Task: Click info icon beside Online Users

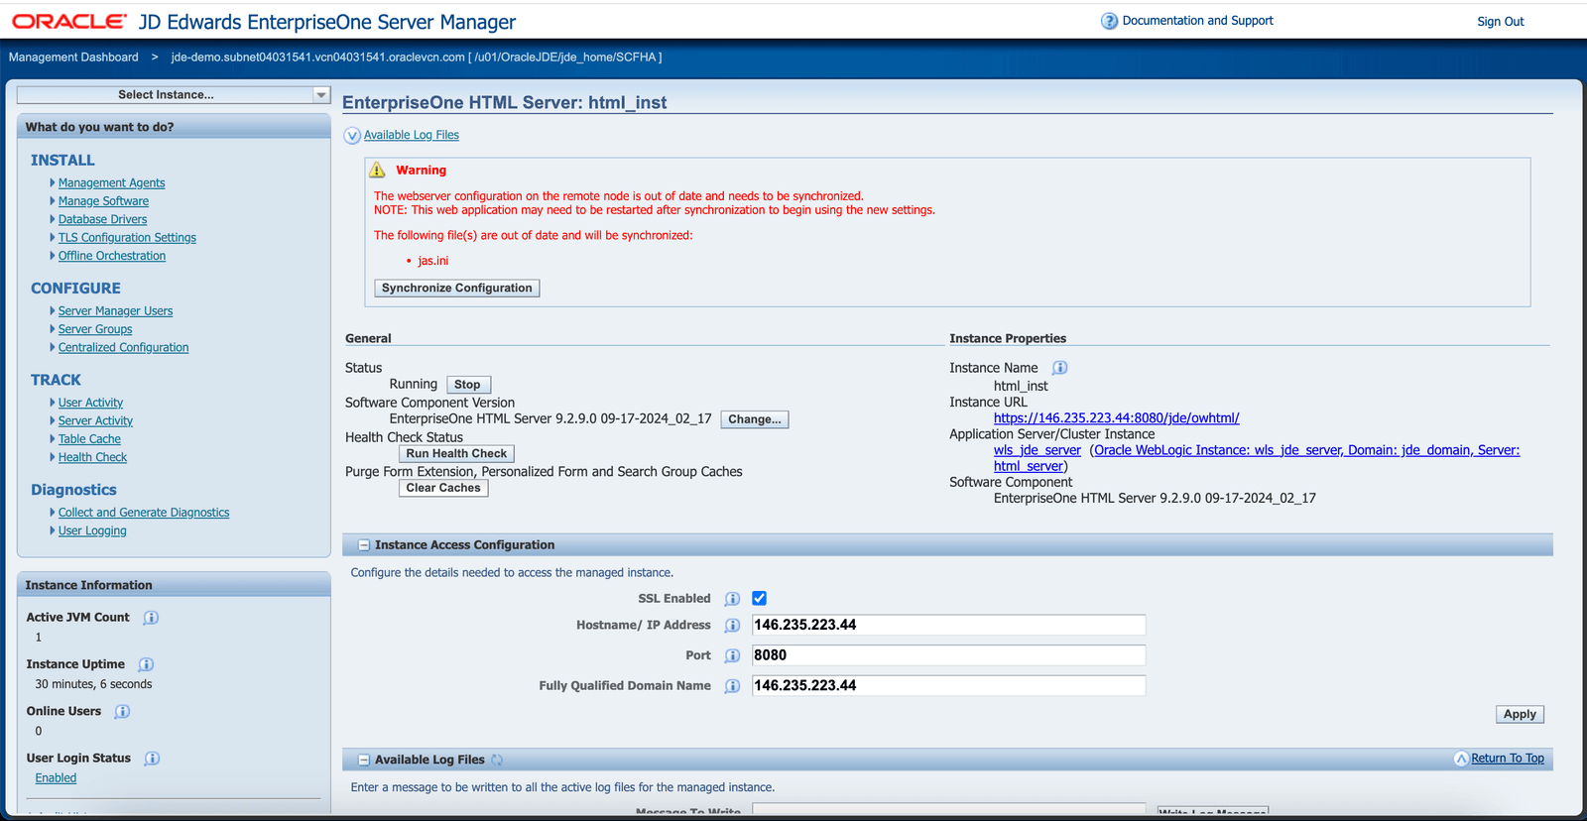Action: coord(122,711)
